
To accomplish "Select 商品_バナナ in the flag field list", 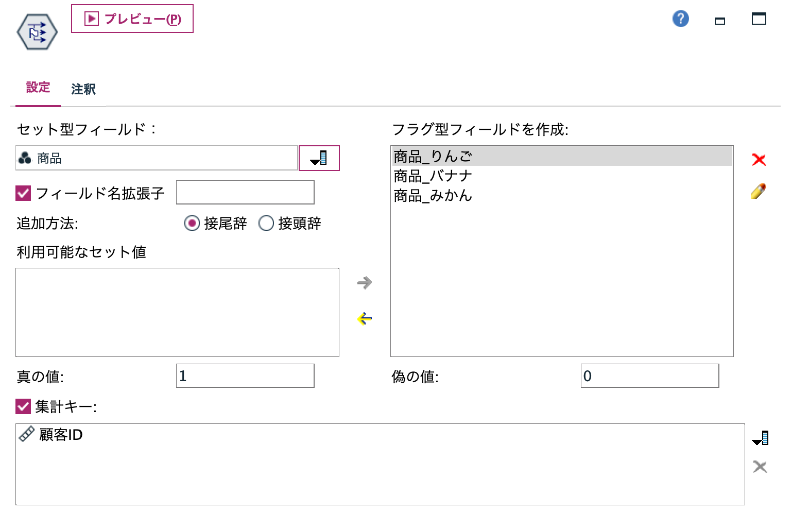I will click(x=433, y=176).
